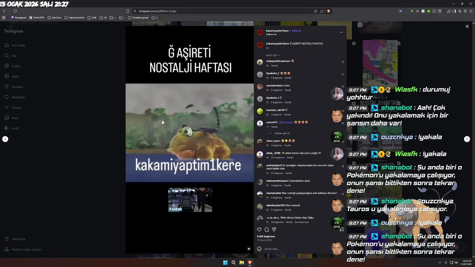This screenshot has width=475, height=267.
Task: Go to next post with right arrow
Action: click(x=467, y=139)
